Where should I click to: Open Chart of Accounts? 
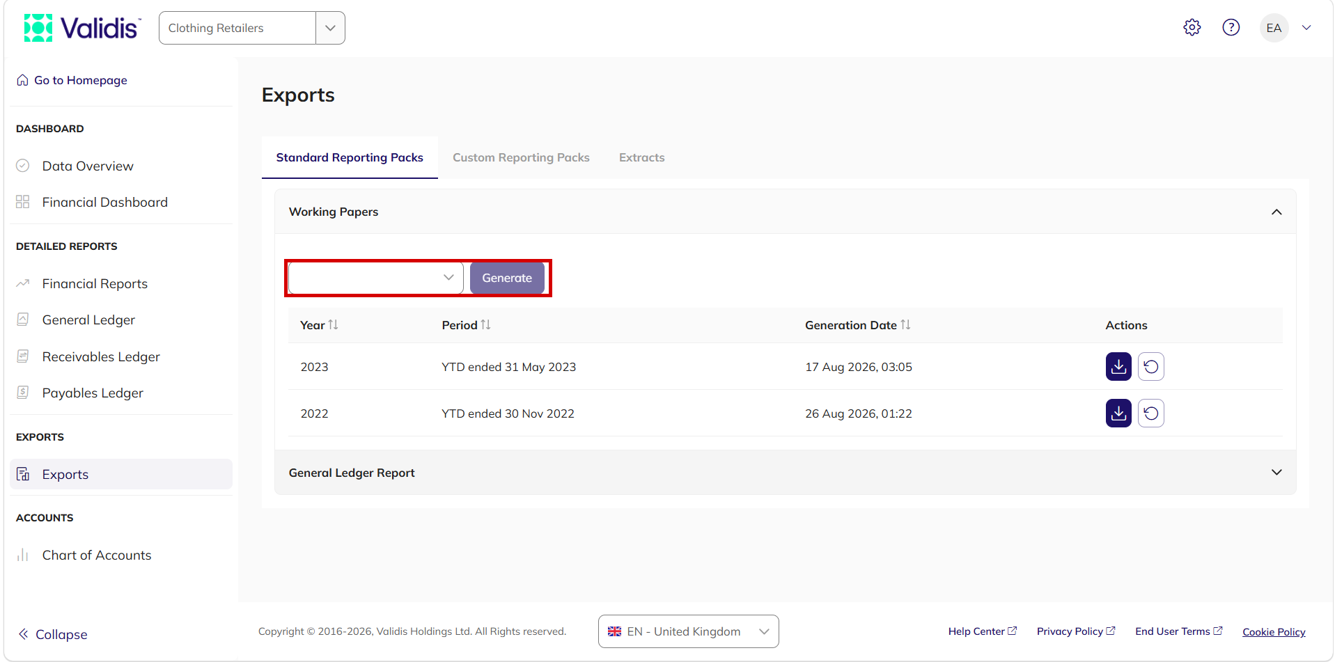(x=97, y=555)
